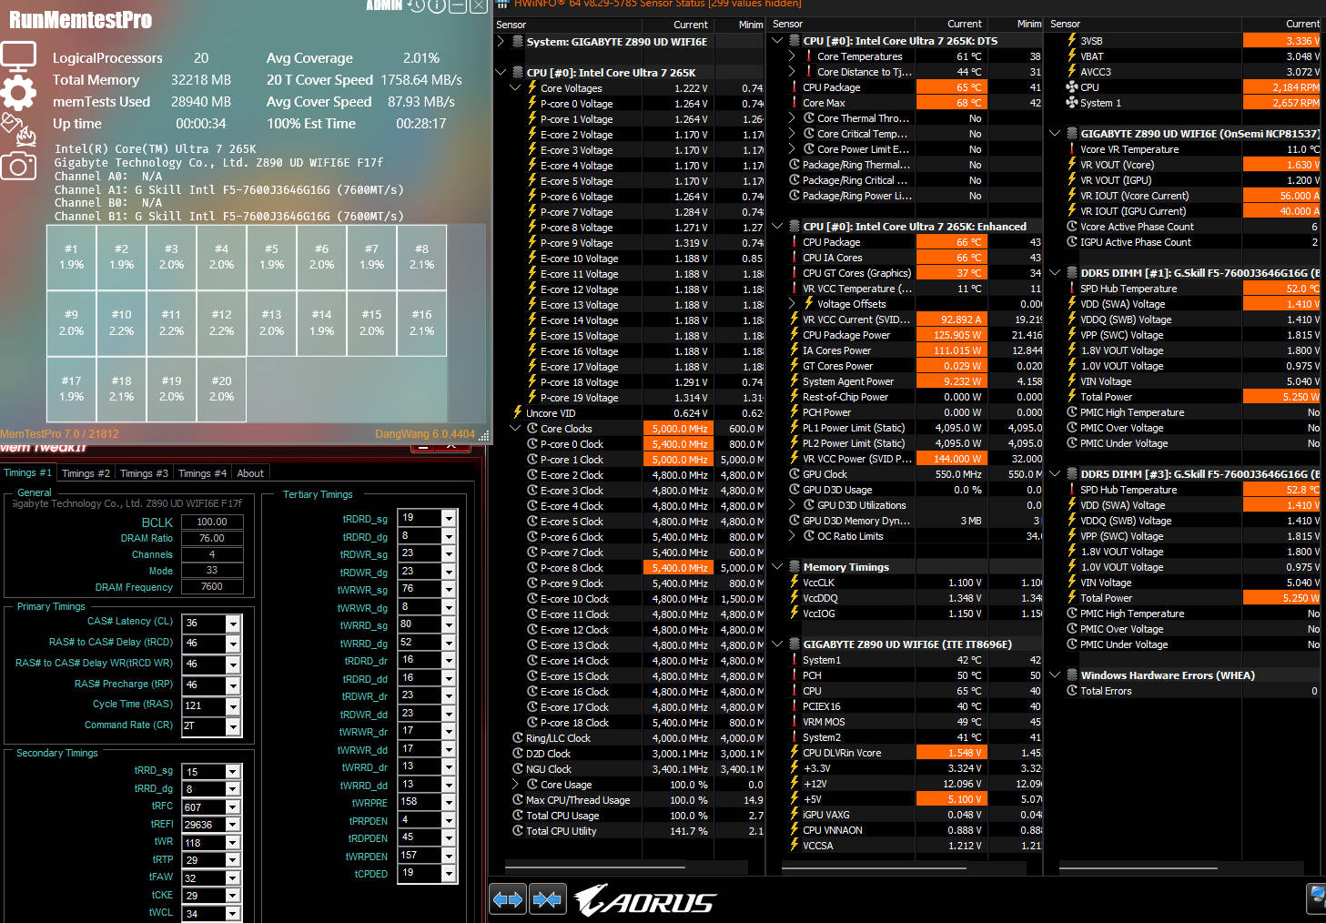Expand System: GIGABYTE Z890 UD WIFI6E node
The height and width of the screenshot is (923, 1326).
(x=501, y=41)
